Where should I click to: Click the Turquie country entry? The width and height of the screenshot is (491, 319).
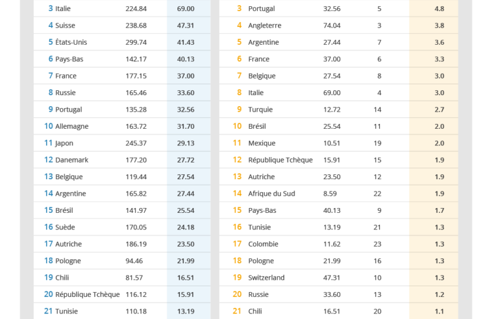pos(260,110)
